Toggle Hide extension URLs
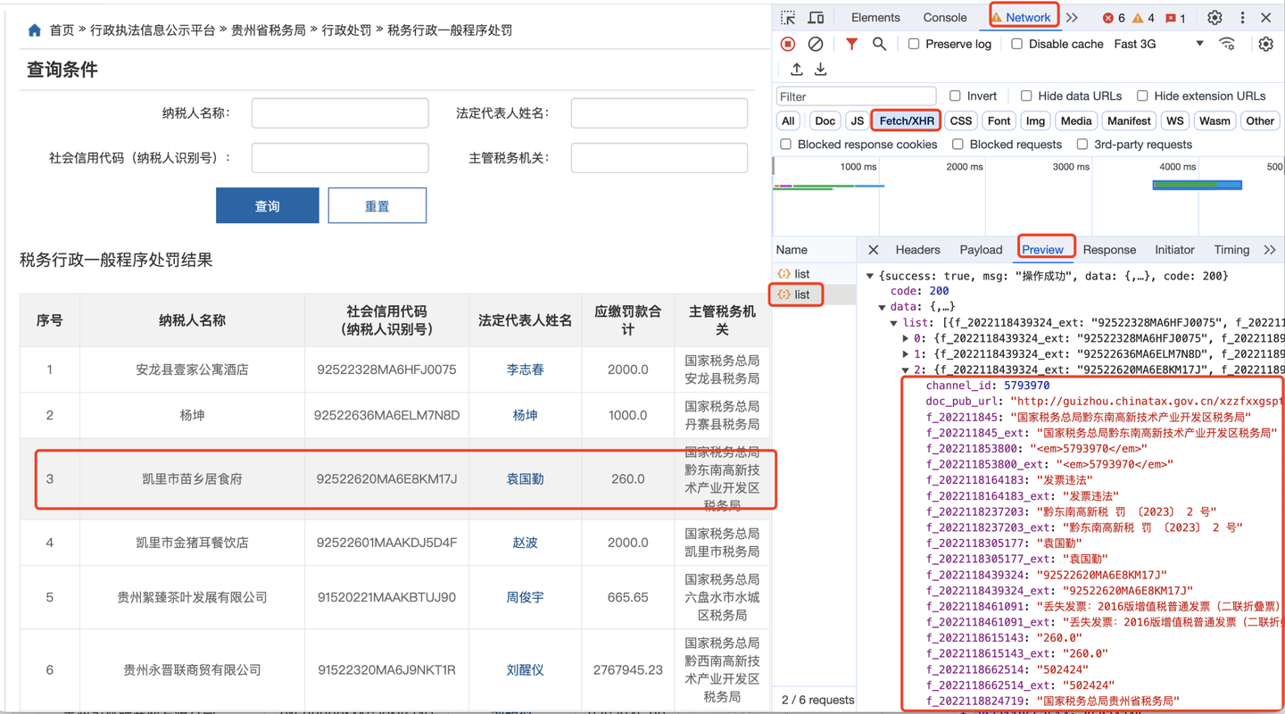The height and width of the screenshot is (714, 1285). (x=1142, y=95)
